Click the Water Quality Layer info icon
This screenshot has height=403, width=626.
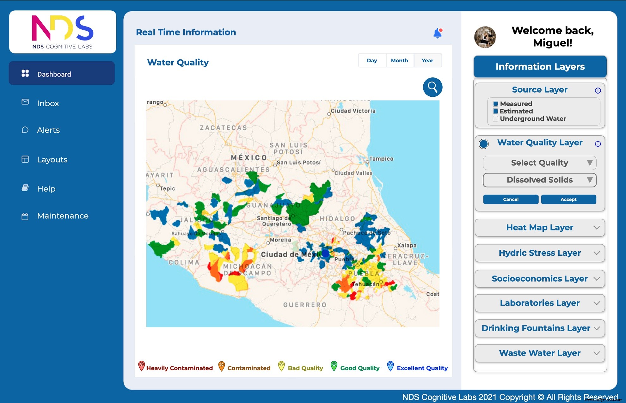(x=598, y=144)
